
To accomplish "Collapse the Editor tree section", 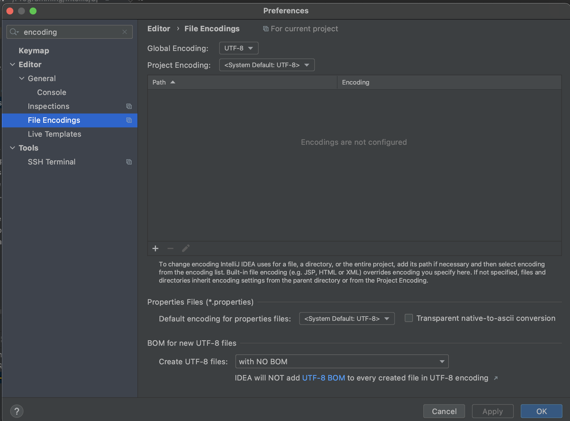I will pyautogui.click(x=12, y=65).
